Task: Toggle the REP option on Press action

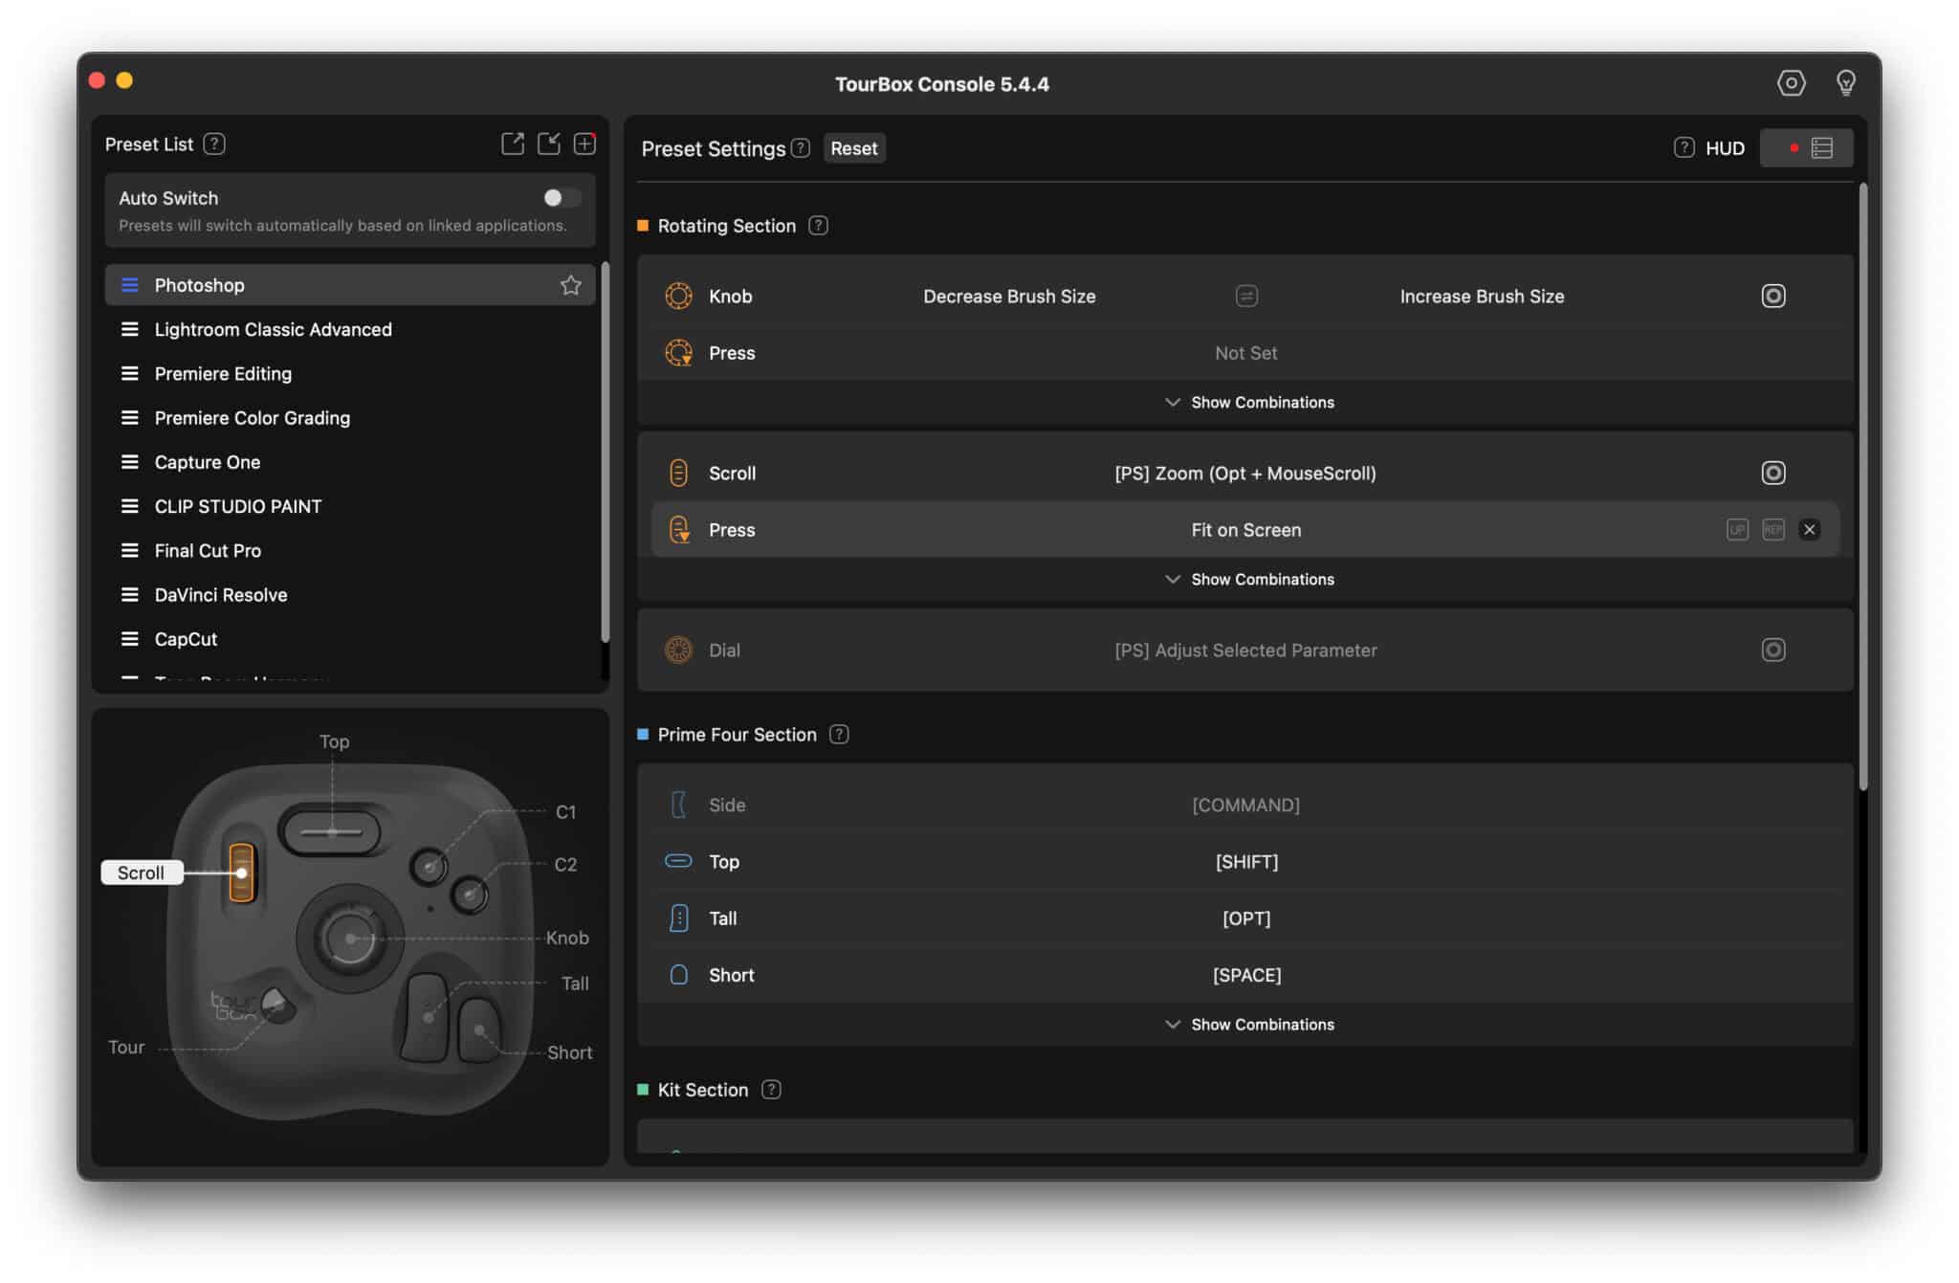Action: [x=1772, y=529]
